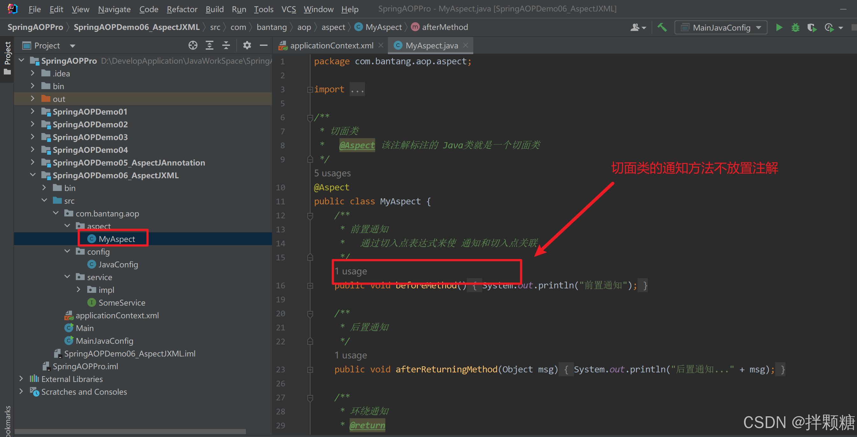The width and height of the screenshot is (857, 437).
Task: Expand the SpringAOPDemo01 module folder
Action: click(32, 111)
